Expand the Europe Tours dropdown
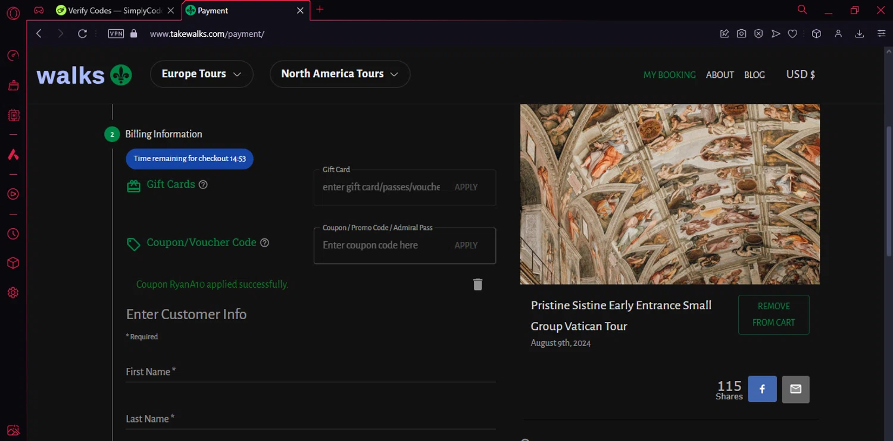Image resolution: width=893 pixels, height=441 pixels. pyautogui.click(x=201, y=74)
